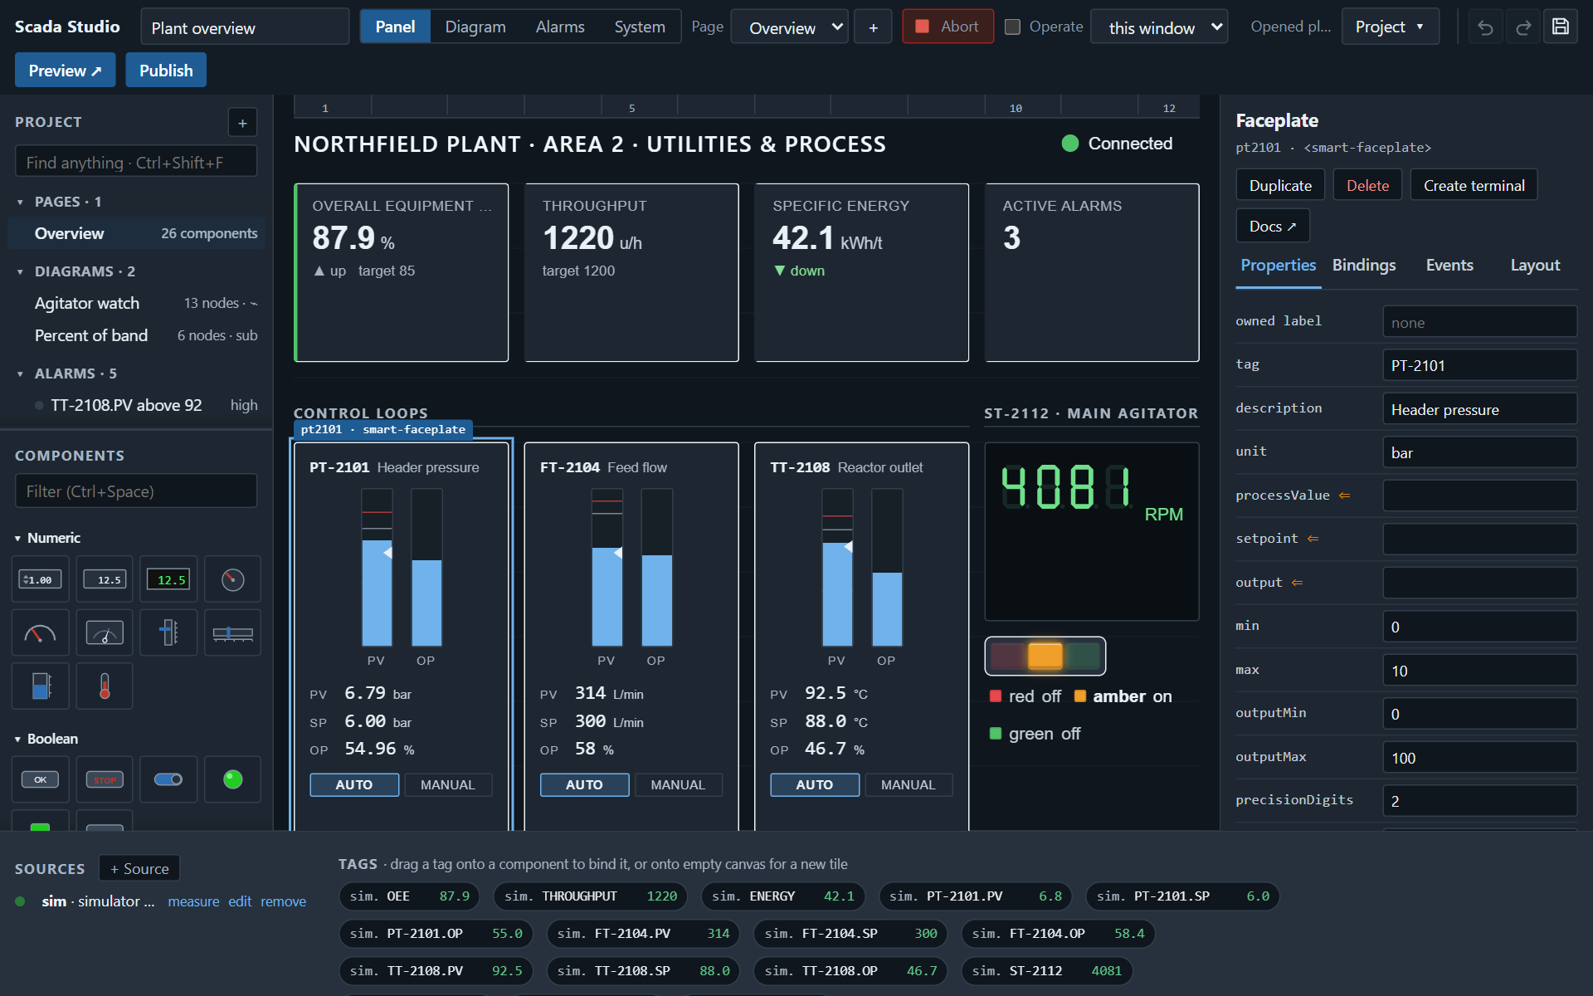Open the Overview page dropdown

[x=789, y=27]
